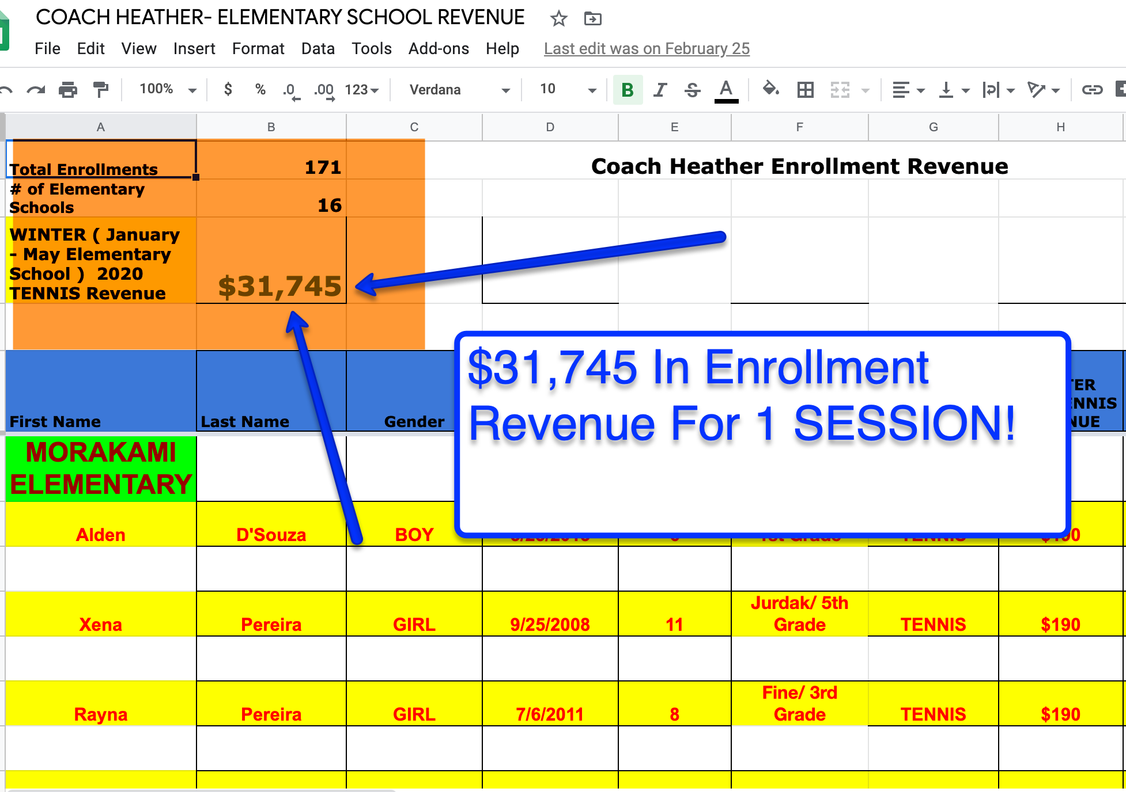Select the Rayna first name cell
This screenshot has height=792, width=1126.
pos(101,703)
